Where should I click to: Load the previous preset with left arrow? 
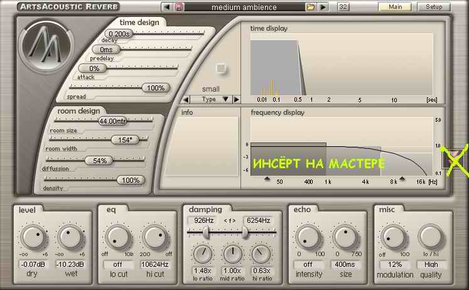pos(167,7)
